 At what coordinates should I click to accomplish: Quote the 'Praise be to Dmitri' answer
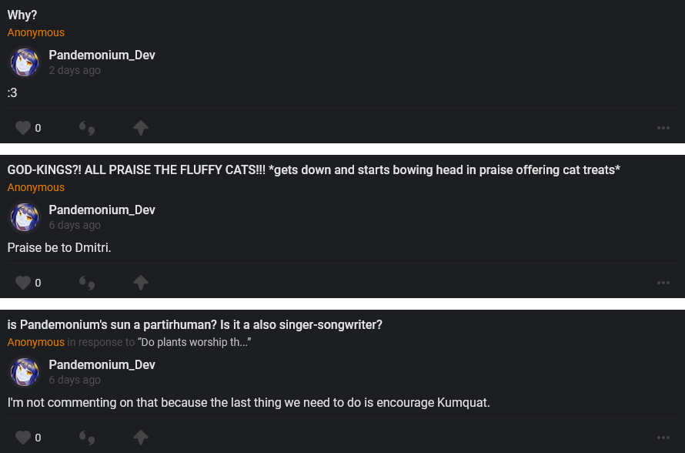(87, 283)
